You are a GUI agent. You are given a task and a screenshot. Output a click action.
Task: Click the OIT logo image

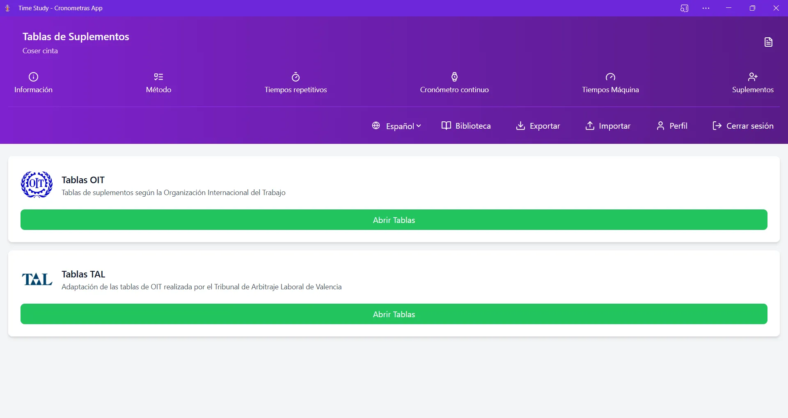(37, 184)
